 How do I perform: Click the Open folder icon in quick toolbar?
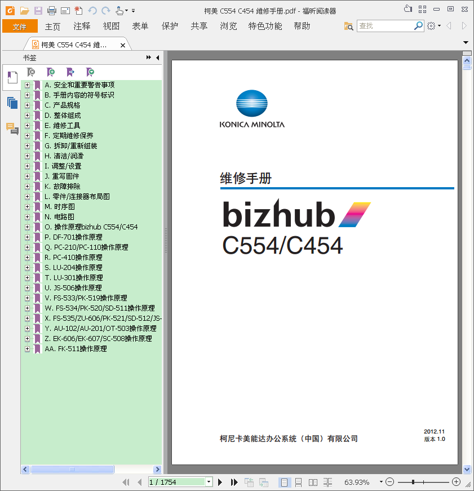[x=24, y=11]
